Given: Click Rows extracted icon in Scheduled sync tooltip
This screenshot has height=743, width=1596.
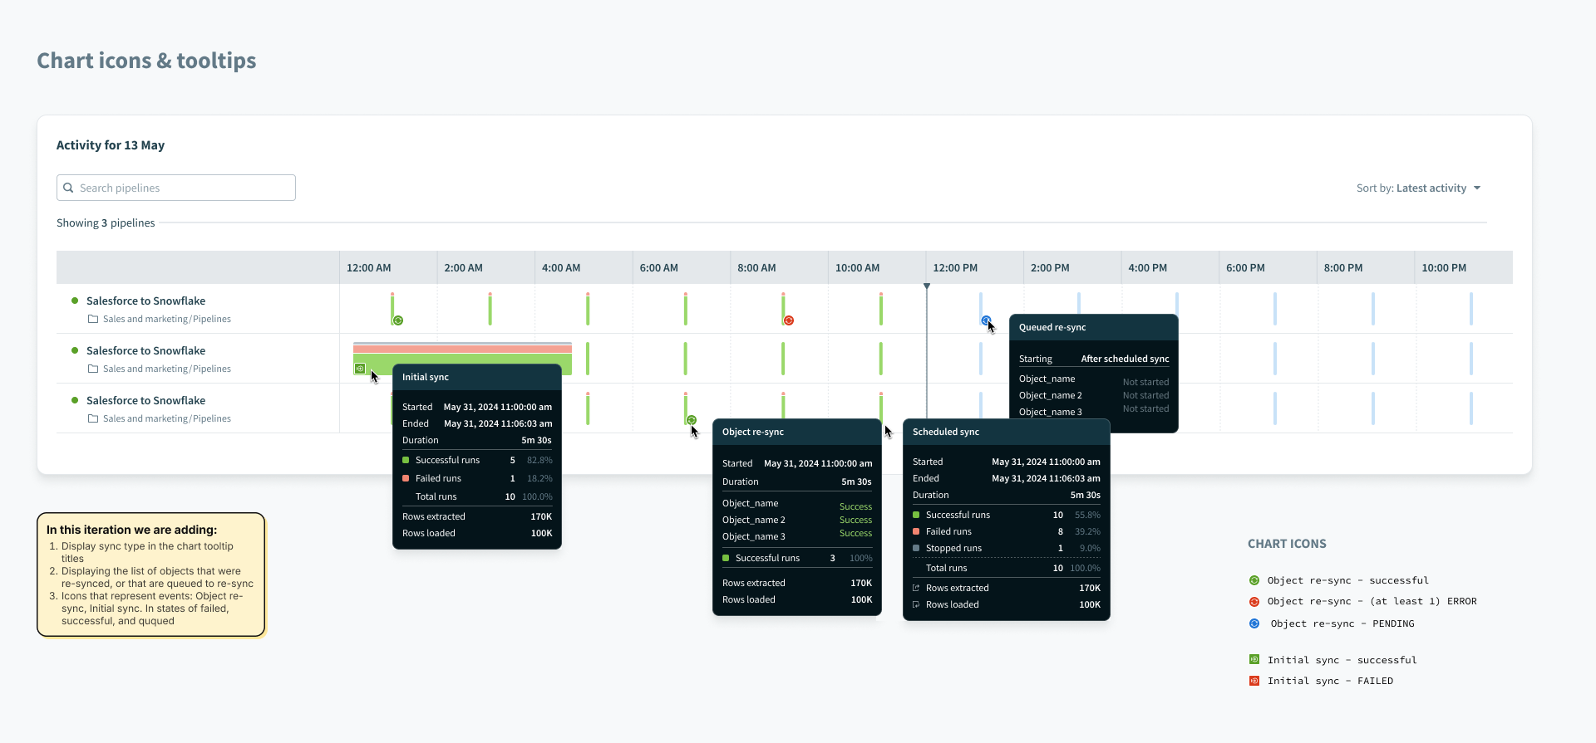Looking at the screenshot, I should point(916,588).
